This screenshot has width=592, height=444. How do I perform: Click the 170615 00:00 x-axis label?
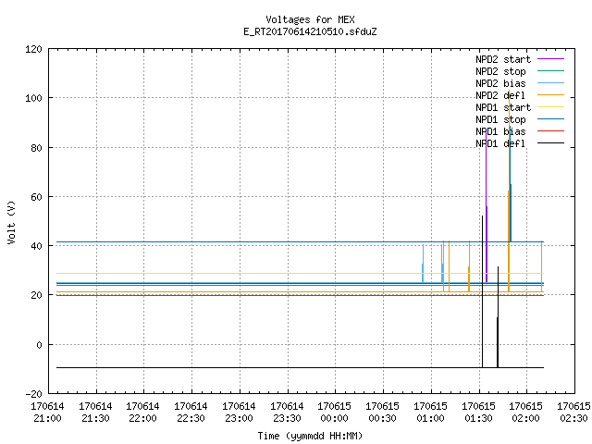click(334, 413)
